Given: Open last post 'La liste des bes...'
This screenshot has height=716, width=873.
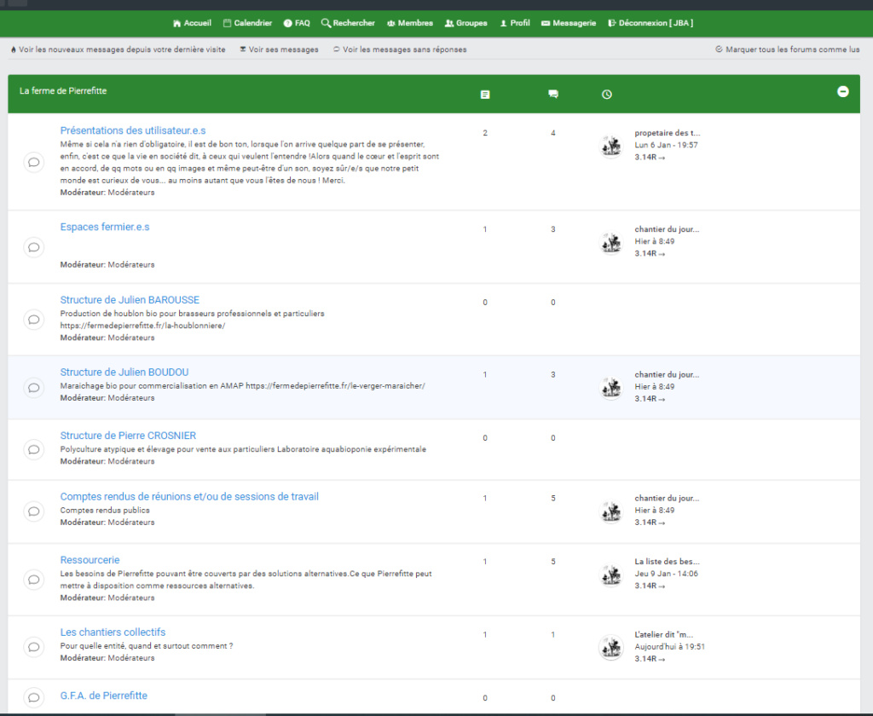Looking at the screenshot, I should pyautogui.click(x=667, y=562).
